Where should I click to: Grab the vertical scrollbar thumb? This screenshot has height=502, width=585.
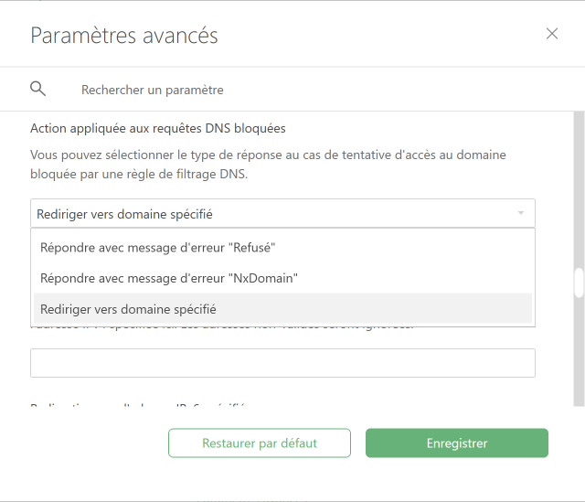(x=579, y=283)
